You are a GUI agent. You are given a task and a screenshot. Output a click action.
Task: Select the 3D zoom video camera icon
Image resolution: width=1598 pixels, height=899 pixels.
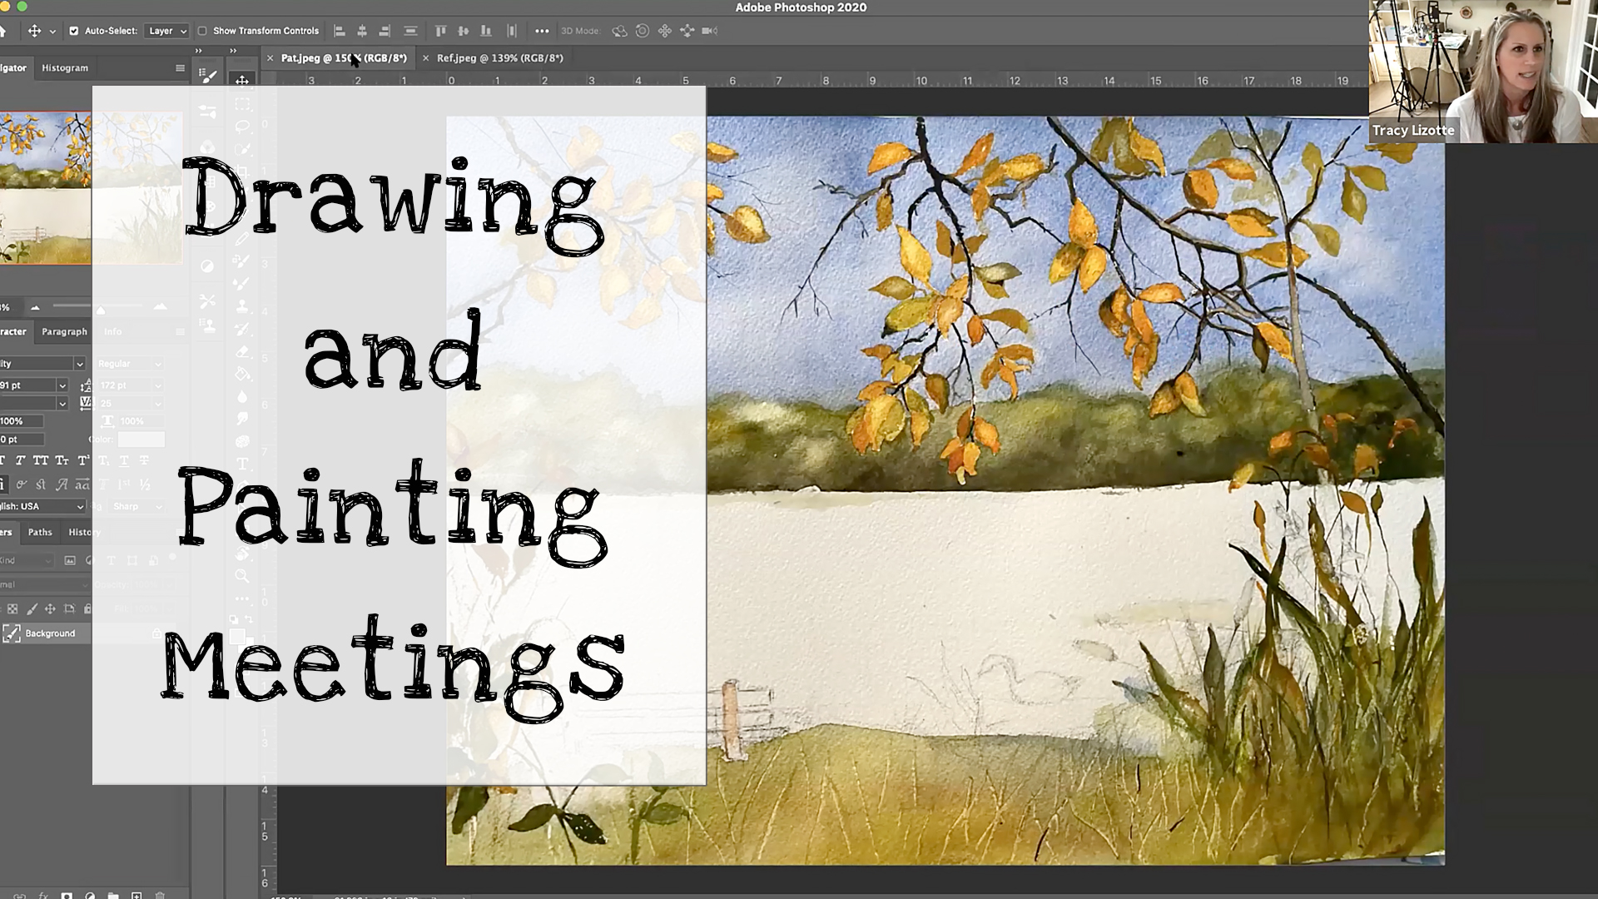[710, 31]
